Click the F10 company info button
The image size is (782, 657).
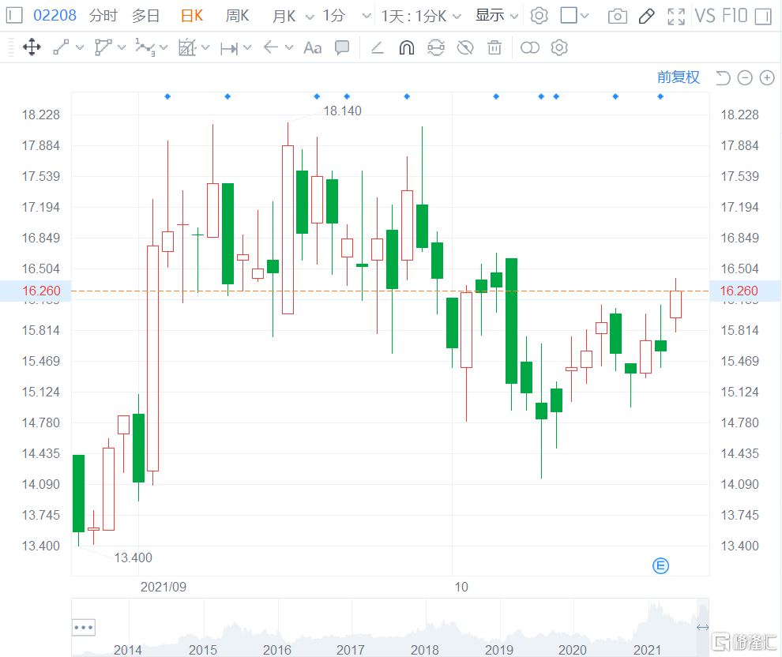734,16
